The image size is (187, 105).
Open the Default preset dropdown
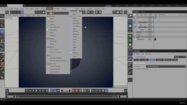click(x=180, y=57)
